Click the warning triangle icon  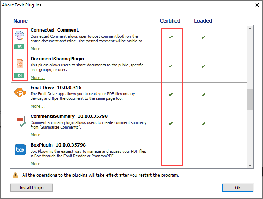(x=15, y=175)
